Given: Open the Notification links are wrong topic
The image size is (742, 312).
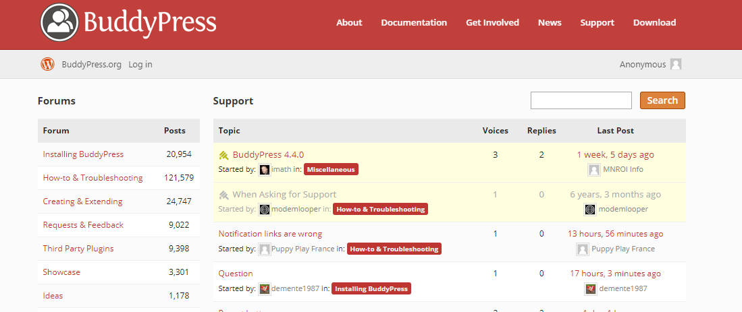Looking at the screenshot, I should 270,234.
